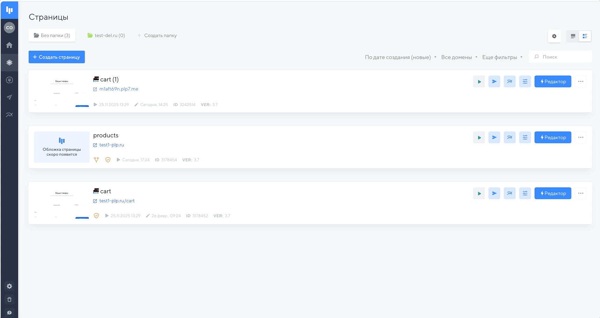Open statistics for cart (1)
The width and height of the screenshot is (600, 318).
pos(510,81)
